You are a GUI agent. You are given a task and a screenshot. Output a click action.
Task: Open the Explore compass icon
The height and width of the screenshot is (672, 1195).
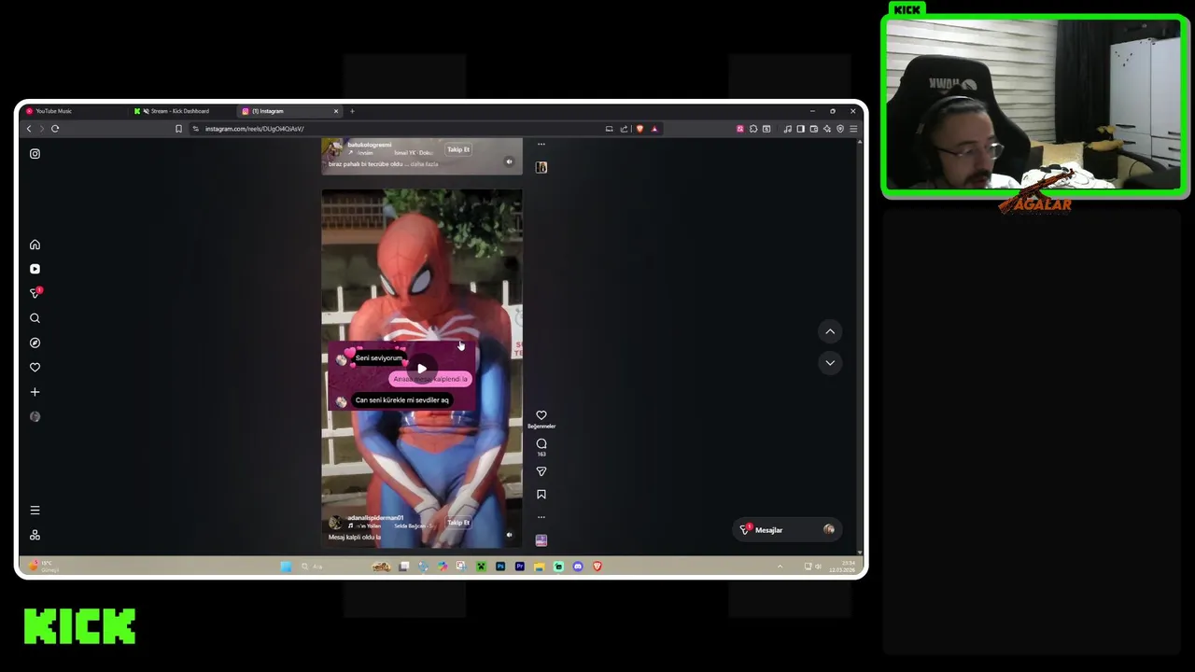pyautogui.click(x=35, y=343)
